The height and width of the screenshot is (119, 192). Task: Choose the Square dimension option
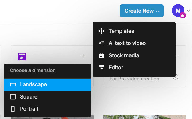(28, 97)
